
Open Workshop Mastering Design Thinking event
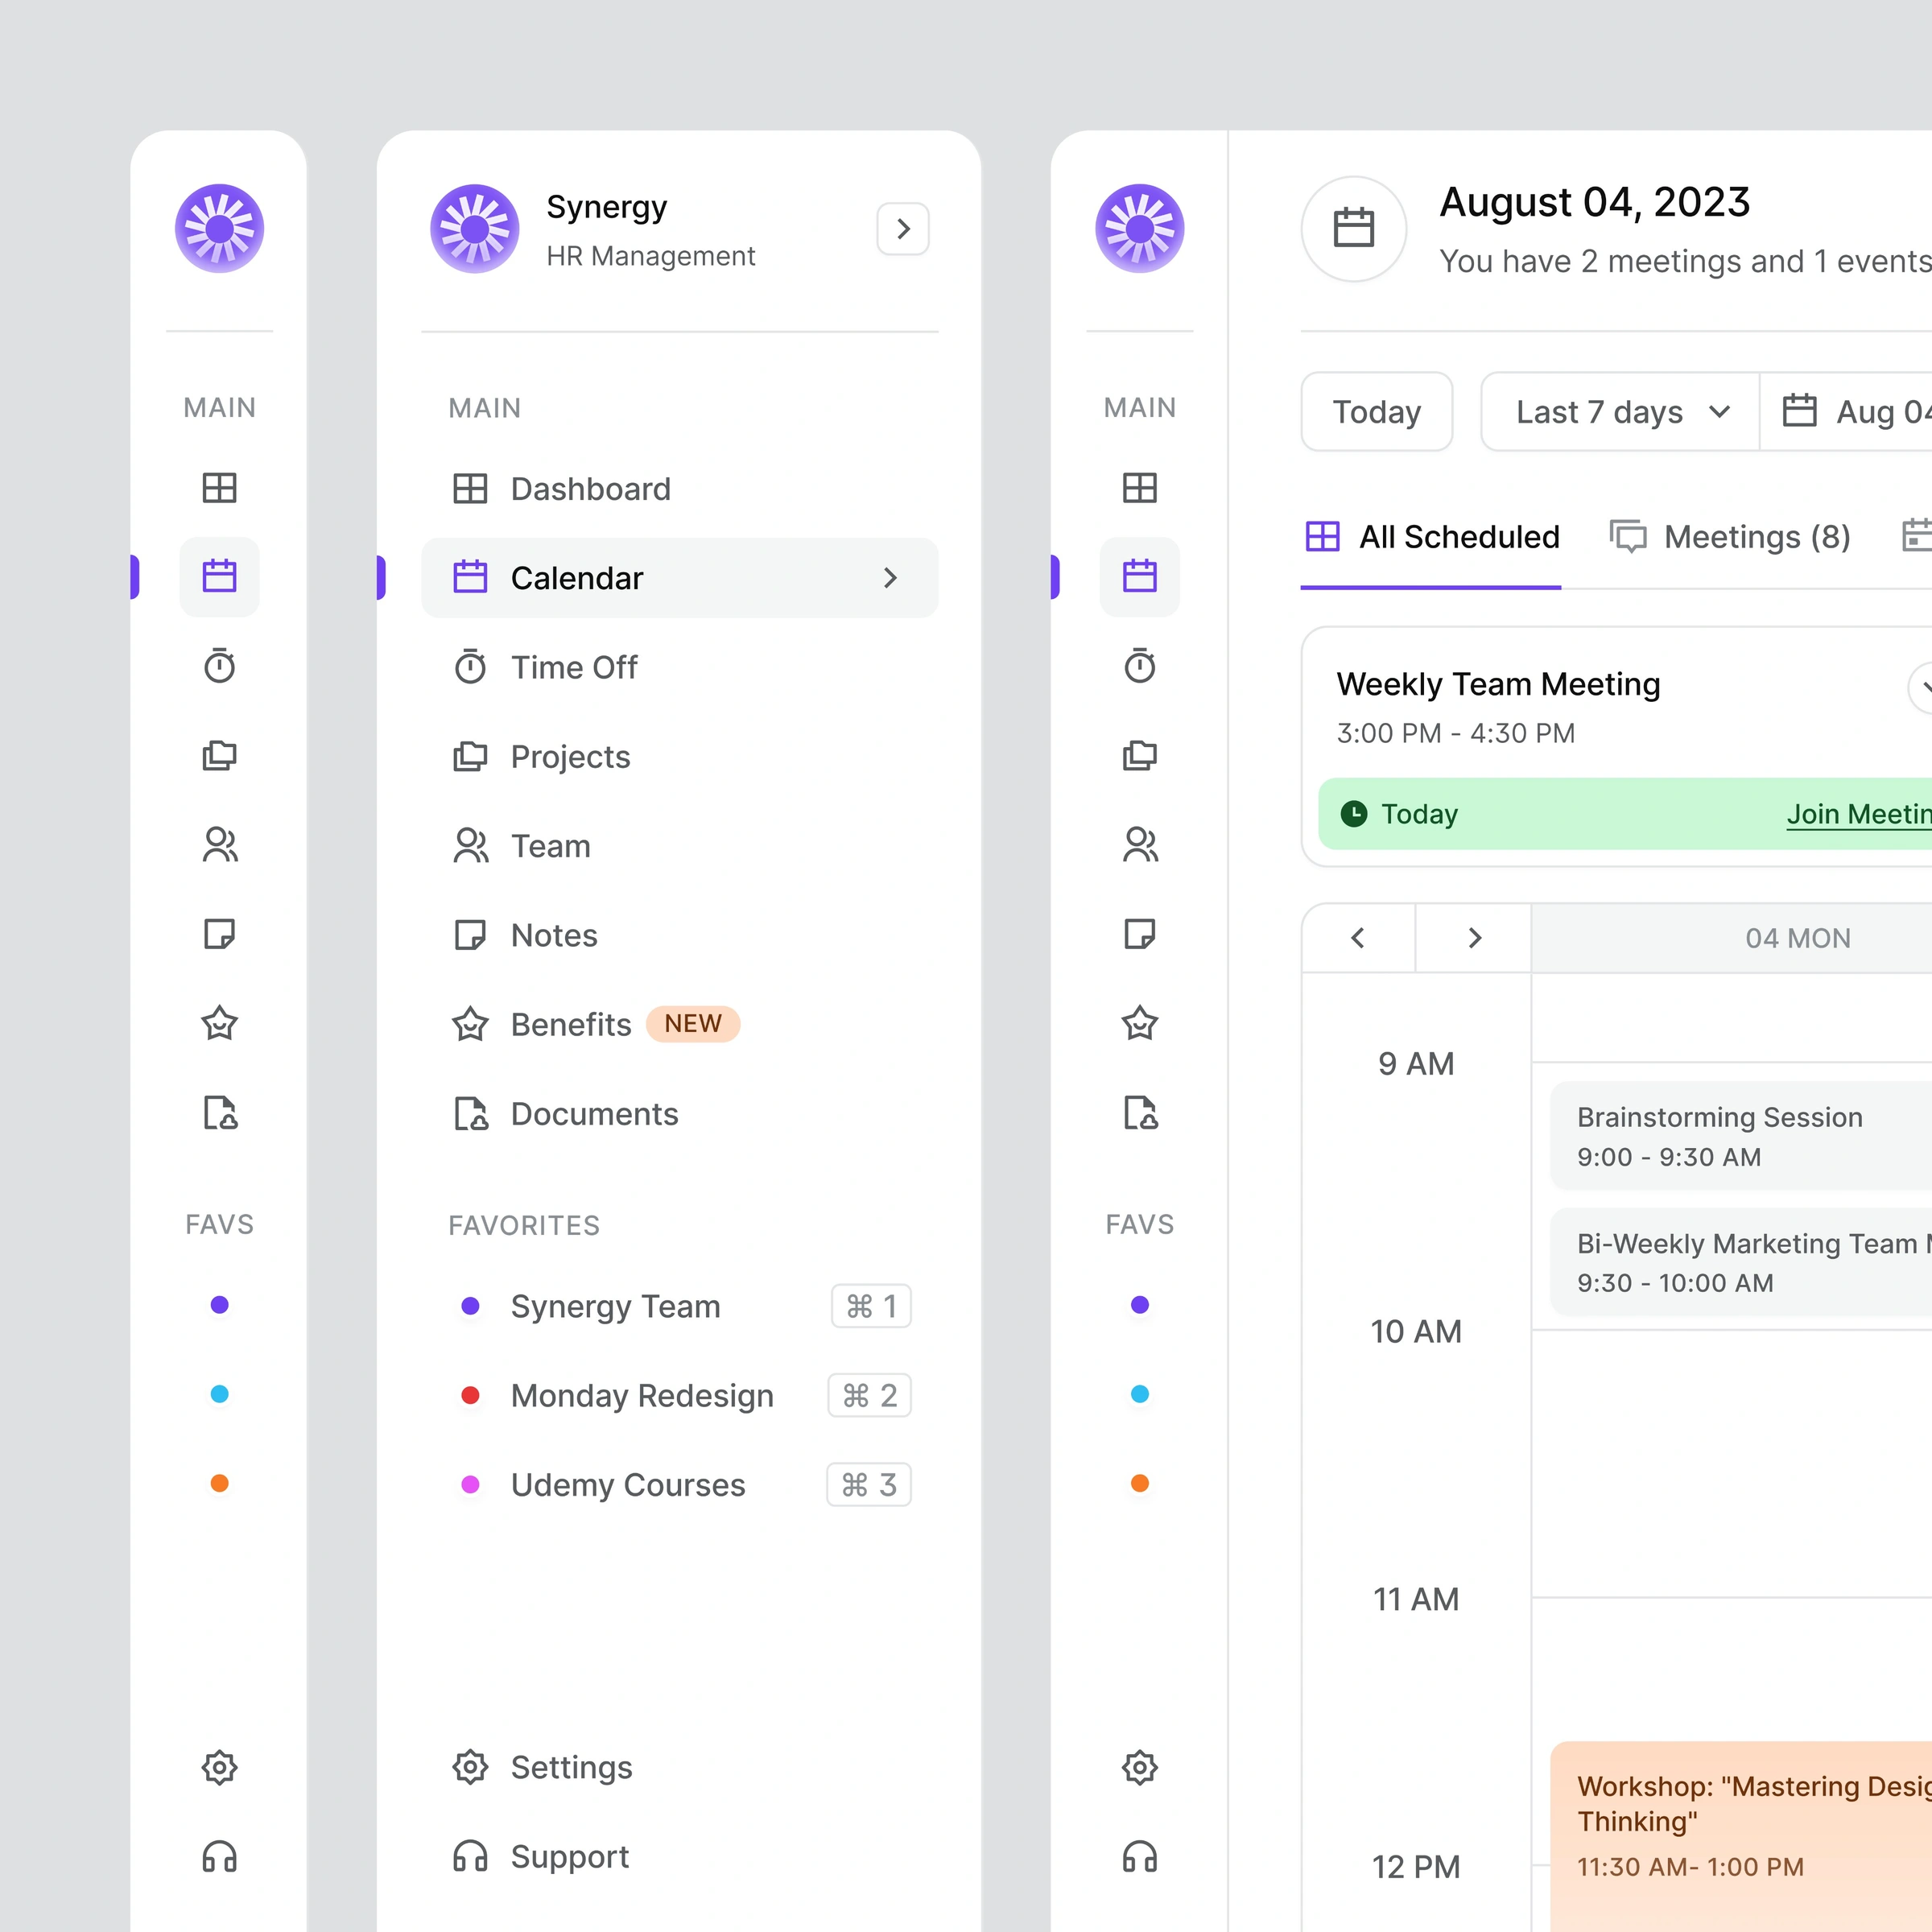tap(1741, 1836)
